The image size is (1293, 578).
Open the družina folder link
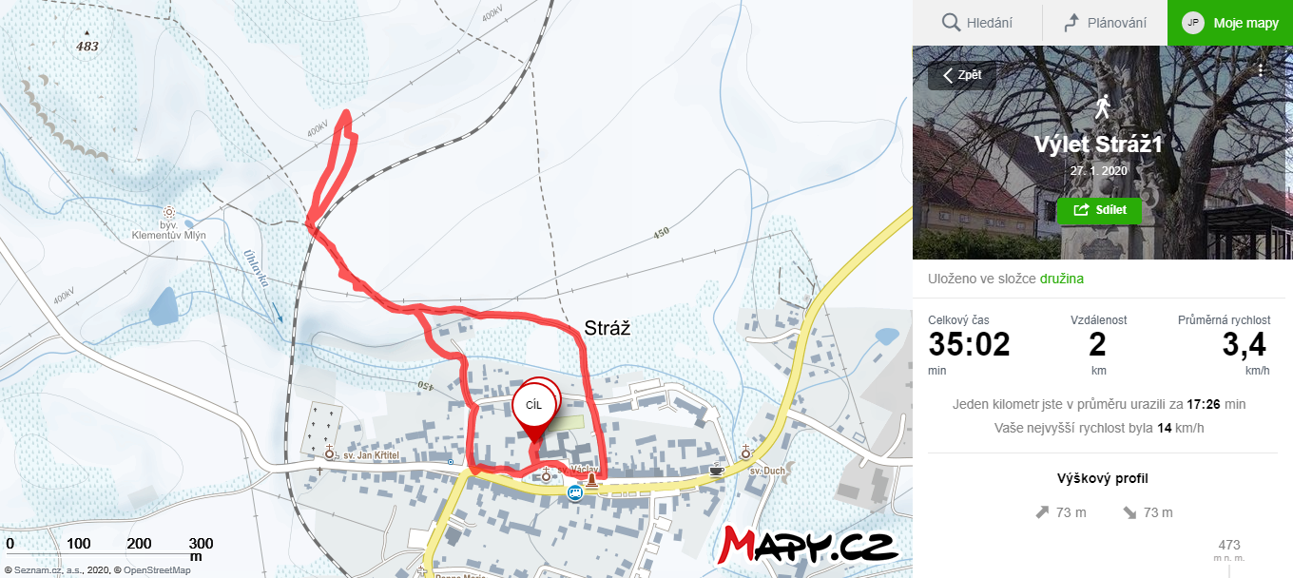coord(1062,279)
